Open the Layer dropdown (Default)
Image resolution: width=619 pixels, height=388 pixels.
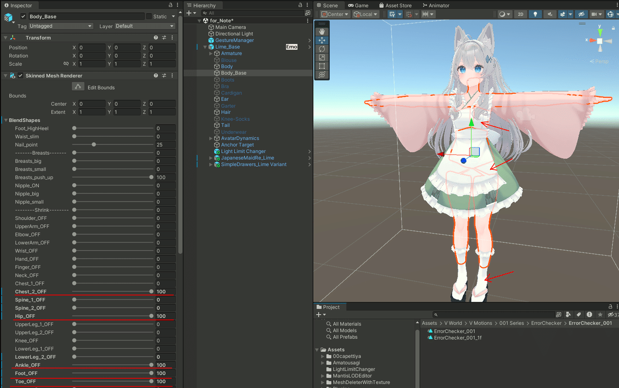[144, 26]
